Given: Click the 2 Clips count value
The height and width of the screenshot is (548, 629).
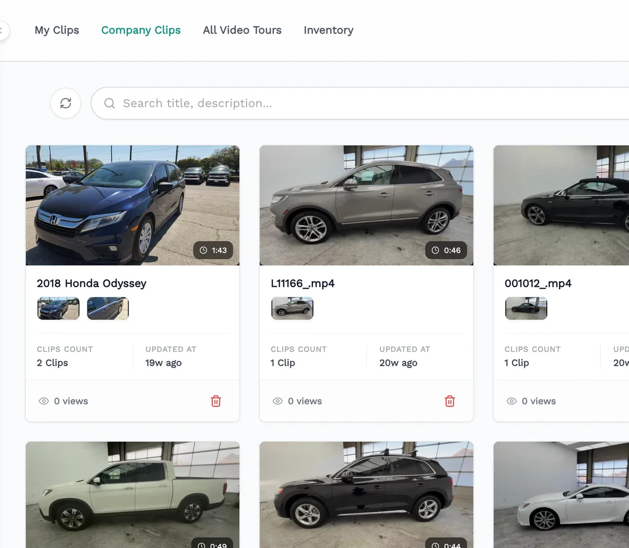Looking at the screenshot, I should (x=52, y=363).
